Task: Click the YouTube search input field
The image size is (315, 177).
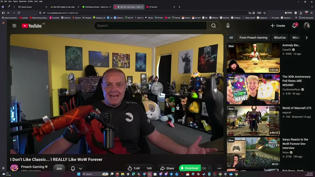Action: tap(150, 26)
